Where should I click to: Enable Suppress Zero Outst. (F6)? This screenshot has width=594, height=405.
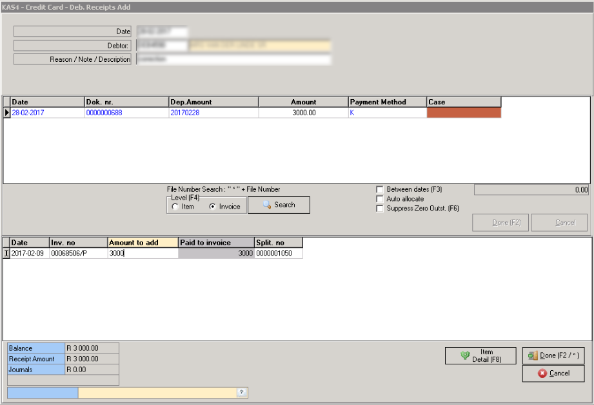(380, 207)
